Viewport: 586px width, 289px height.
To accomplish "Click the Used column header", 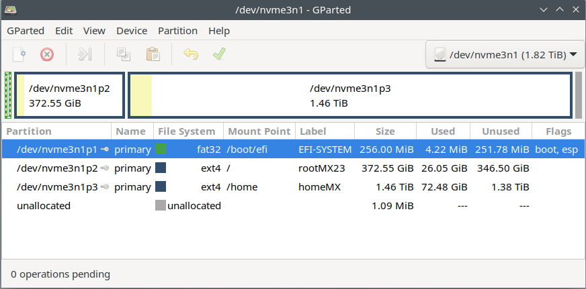I will (x=443, y=131).
